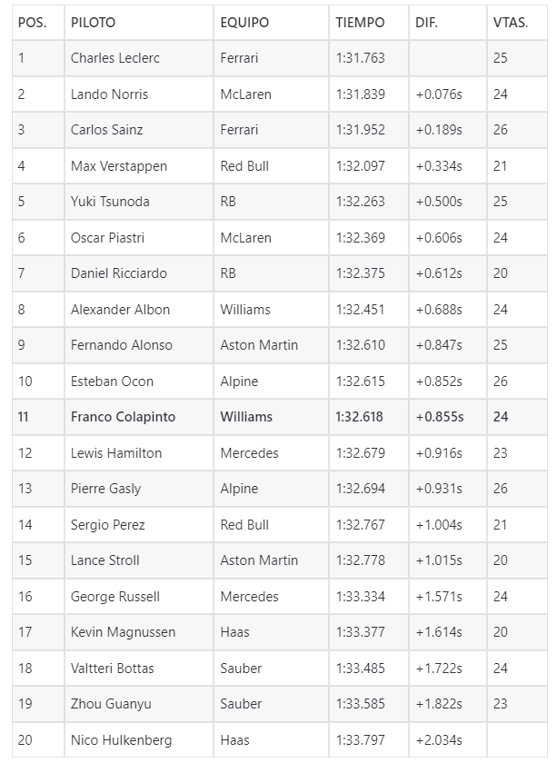Screen dimensions: 557x763
Task: Select the Charles Leclerc name cell
Action: (x=139, y=58)
